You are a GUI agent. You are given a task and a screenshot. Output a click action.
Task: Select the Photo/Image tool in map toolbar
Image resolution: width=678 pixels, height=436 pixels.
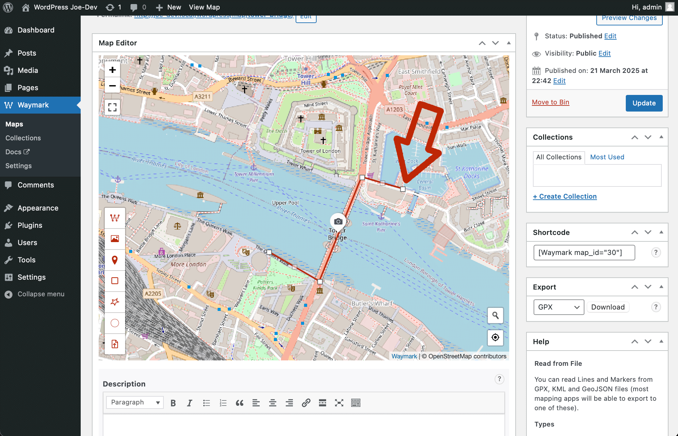click(115, 239)
